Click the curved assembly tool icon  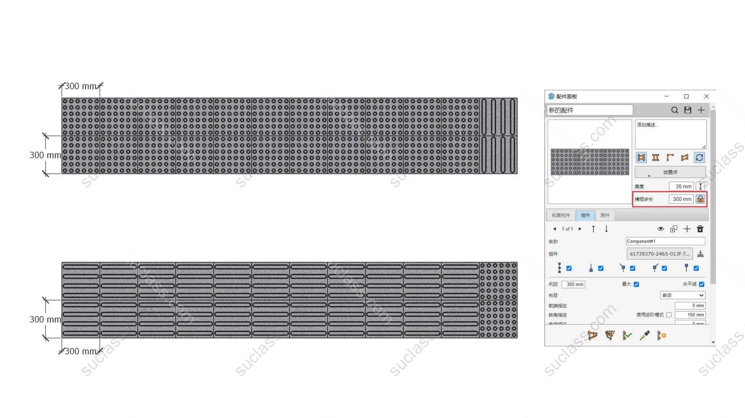(610, 336)
